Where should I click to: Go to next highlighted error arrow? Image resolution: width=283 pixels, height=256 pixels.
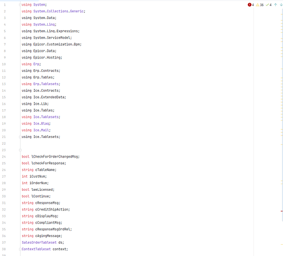pos(281,5)
